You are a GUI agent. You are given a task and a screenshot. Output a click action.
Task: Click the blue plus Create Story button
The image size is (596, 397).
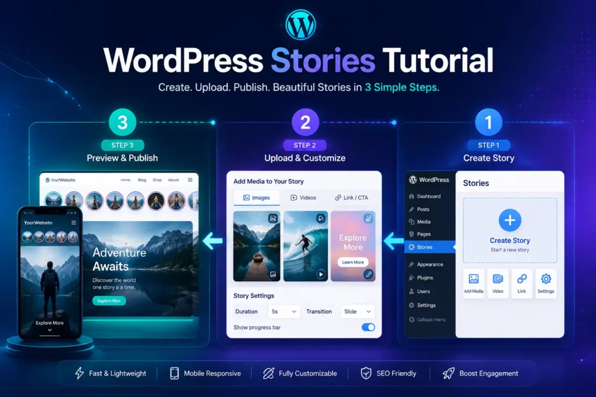tap(510, 220)
